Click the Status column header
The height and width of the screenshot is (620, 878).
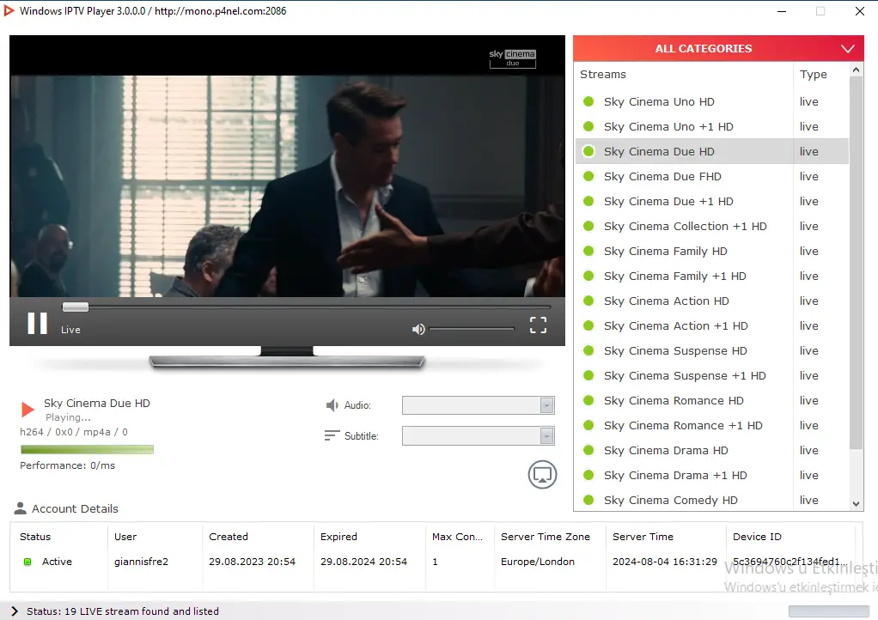coord(35,537)
